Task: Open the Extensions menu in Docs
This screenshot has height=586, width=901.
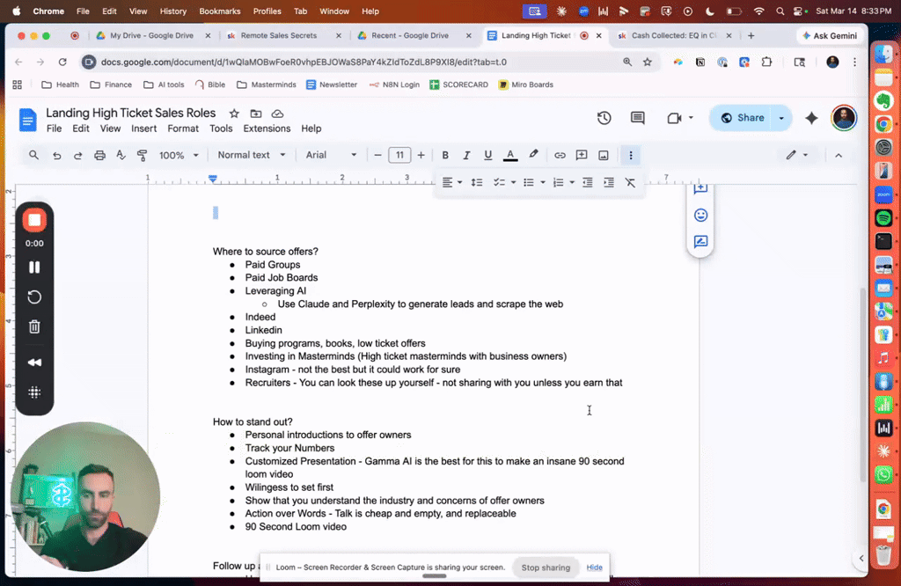Action: click(x=267, y=128)
